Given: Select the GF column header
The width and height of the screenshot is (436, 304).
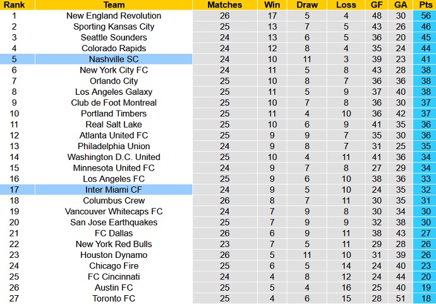Looking at the screenshot, I should (x=377, y=4).
